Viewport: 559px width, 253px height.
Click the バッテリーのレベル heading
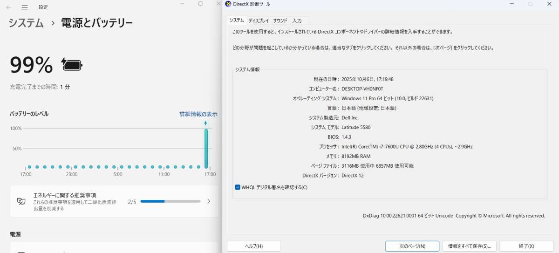tap(29, 114)
